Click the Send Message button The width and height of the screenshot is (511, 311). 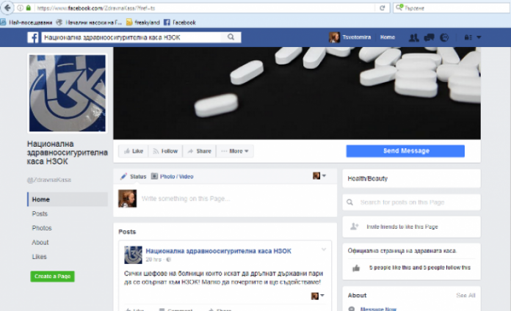(x=405, y=150)
